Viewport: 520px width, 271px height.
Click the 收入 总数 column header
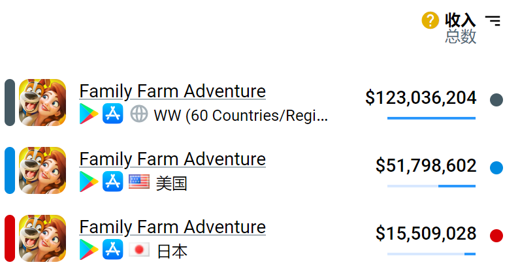pyautogui.click(x=461, y=29)
